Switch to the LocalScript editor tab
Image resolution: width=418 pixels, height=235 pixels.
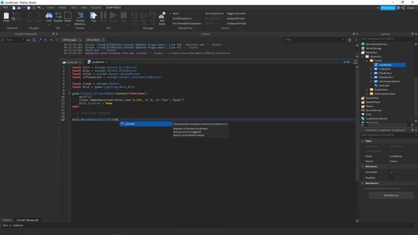97,62
